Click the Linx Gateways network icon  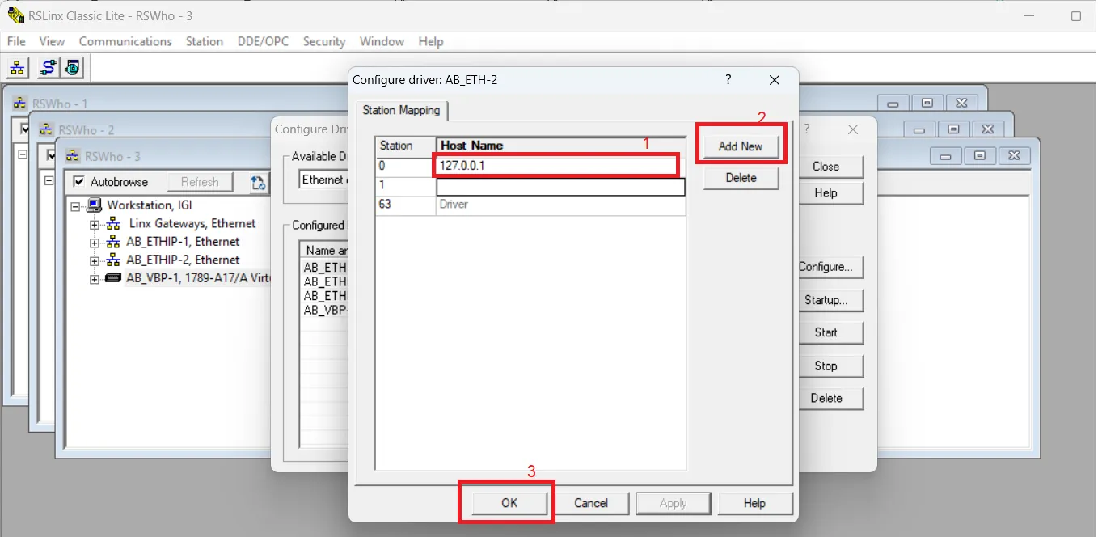tap(113, 223)
